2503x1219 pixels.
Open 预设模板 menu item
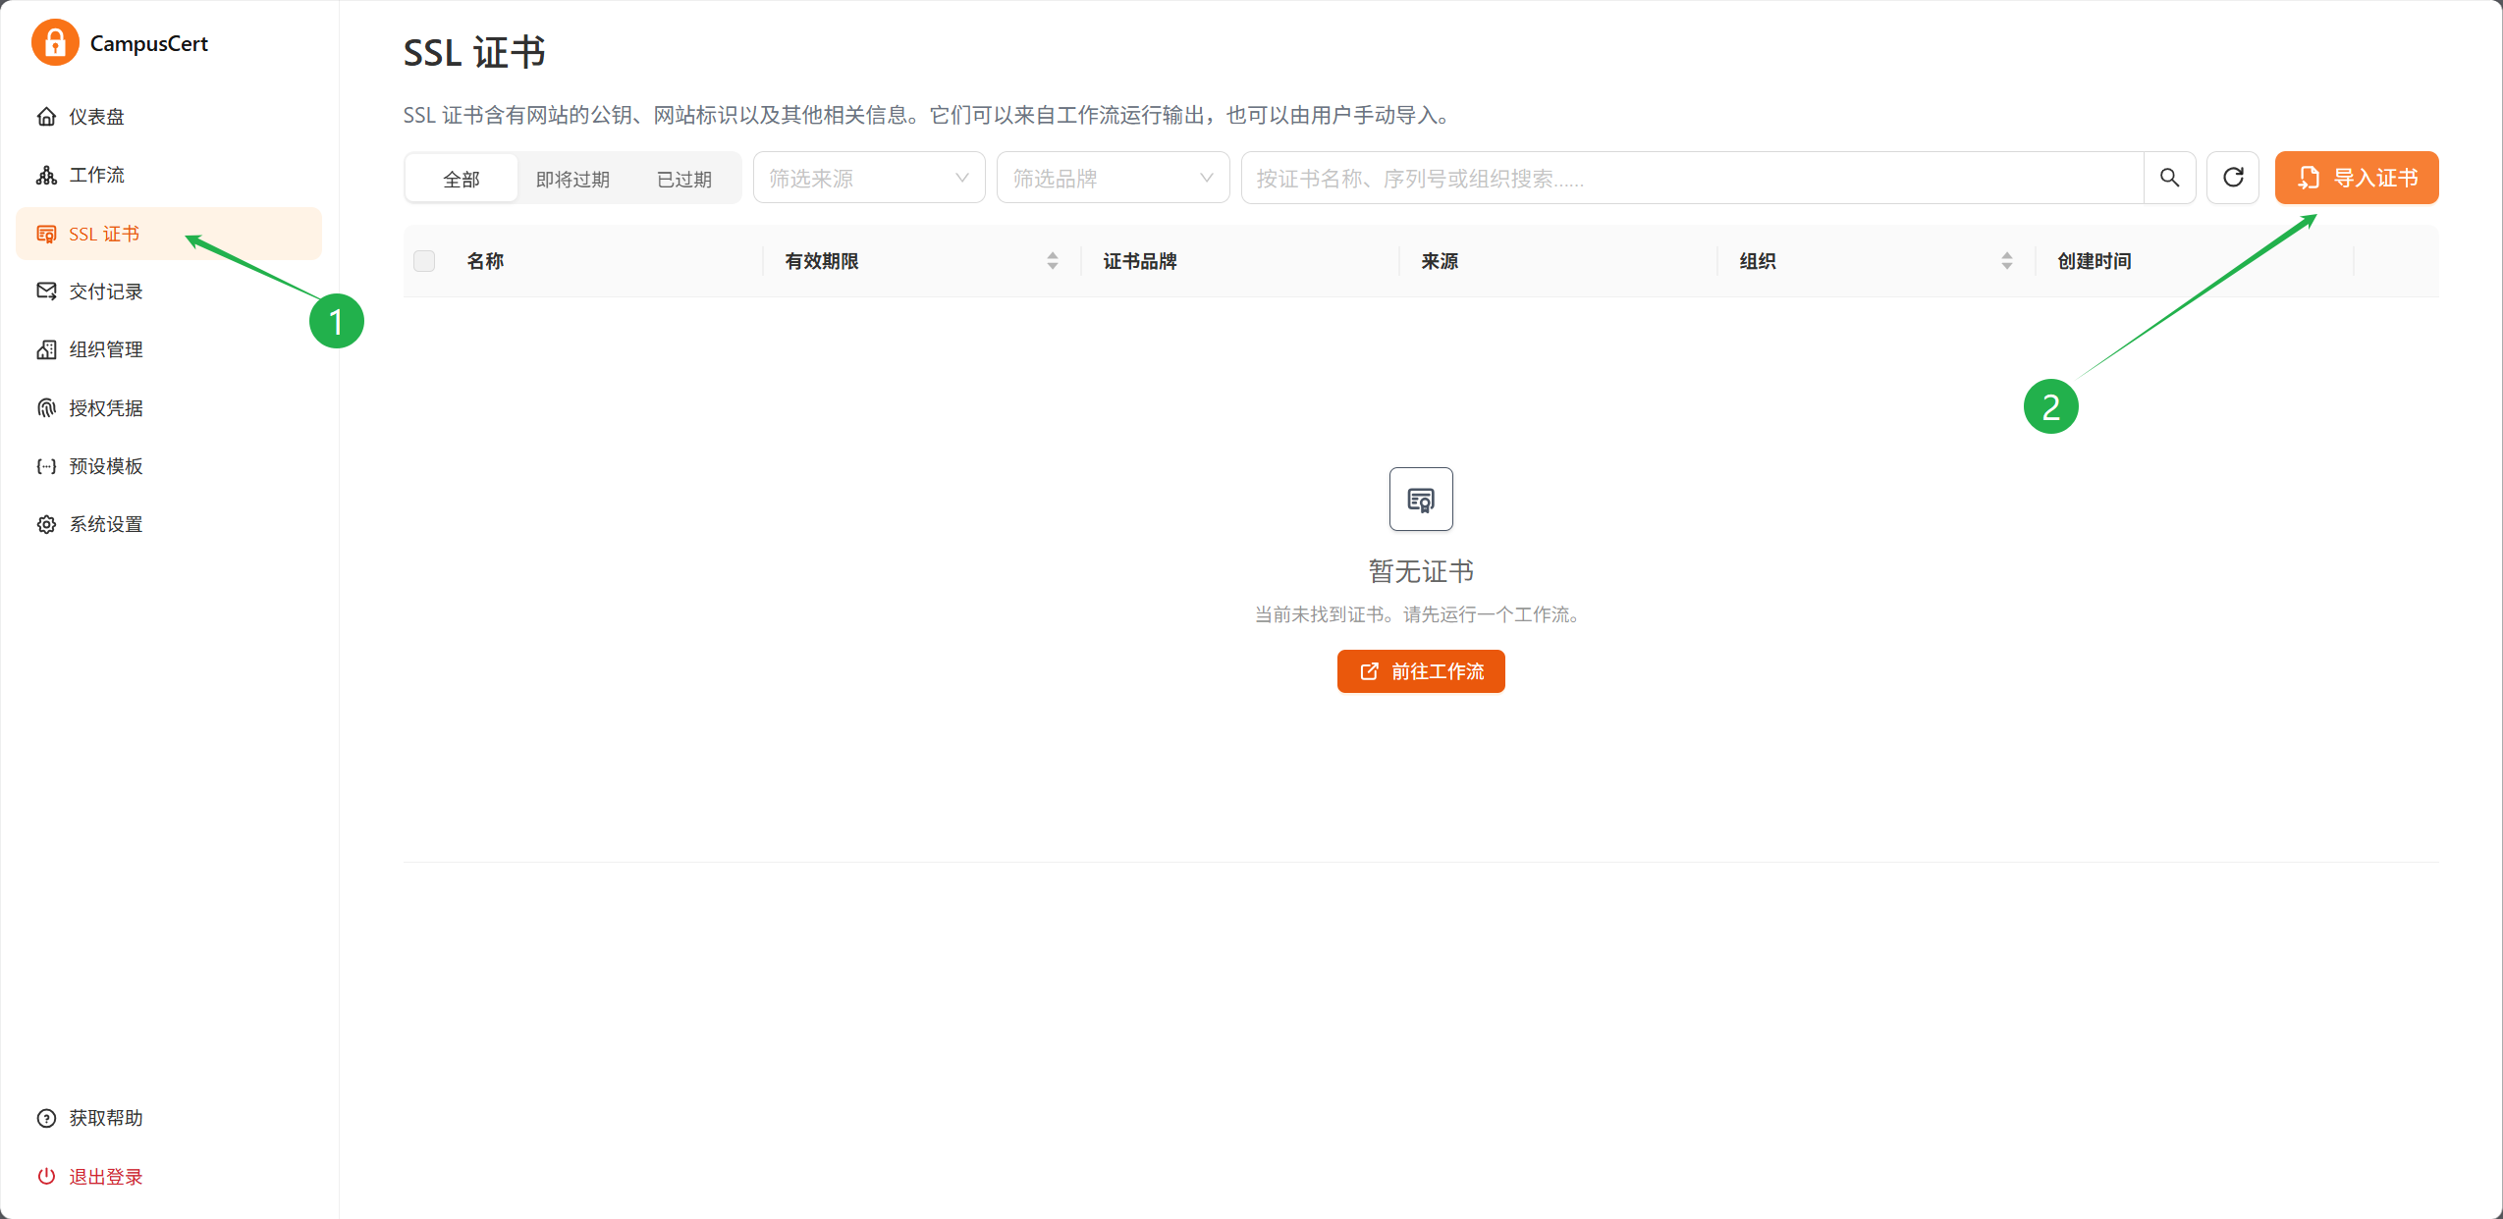point(169,466)
